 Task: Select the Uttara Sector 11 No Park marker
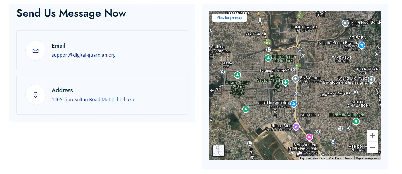[268, 58]
